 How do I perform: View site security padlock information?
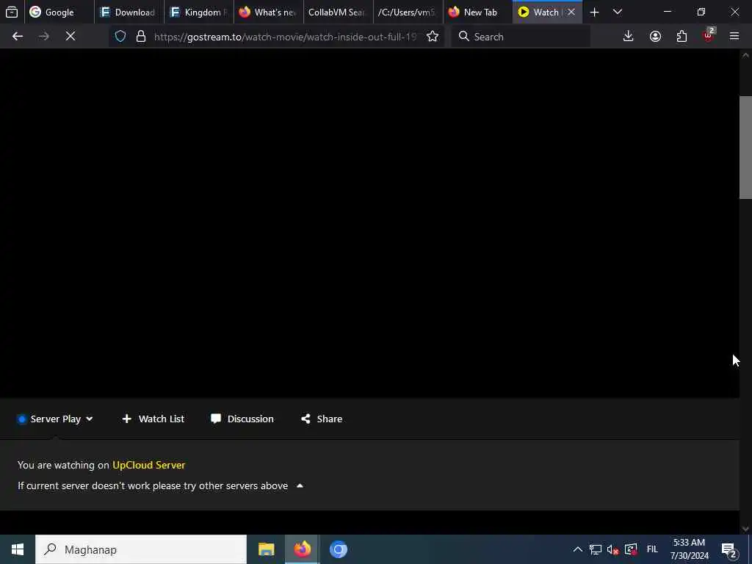[x=140, y=37]
